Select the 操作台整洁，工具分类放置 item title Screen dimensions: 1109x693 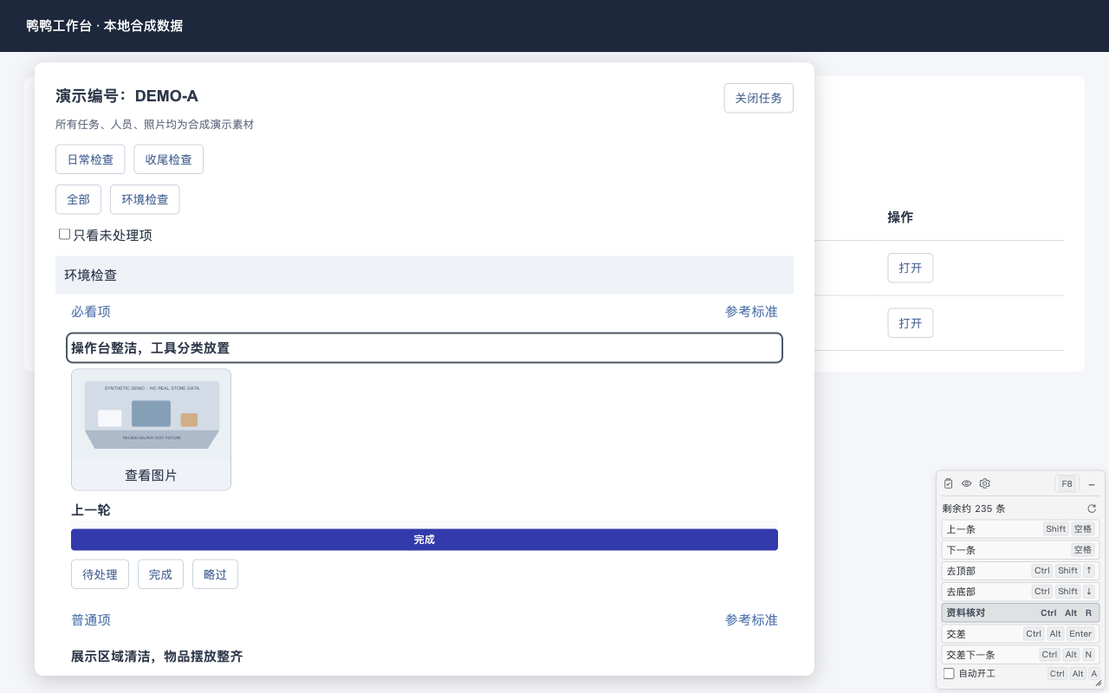[x=425, y=348]
